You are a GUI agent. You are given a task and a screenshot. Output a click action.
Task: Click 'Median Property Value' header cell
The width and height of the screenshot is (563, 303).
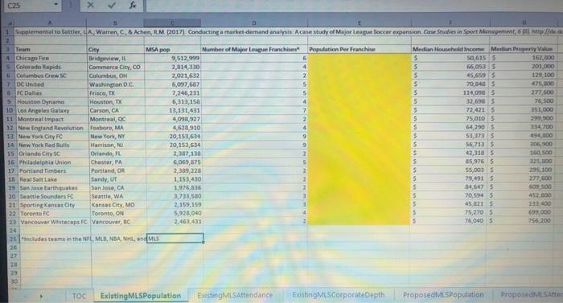(x=522, y=48)
